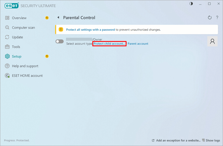Click the user profile avatar icon
This screenshot has height=146, width=223.
pyautogui.click(x=212, y=41)
